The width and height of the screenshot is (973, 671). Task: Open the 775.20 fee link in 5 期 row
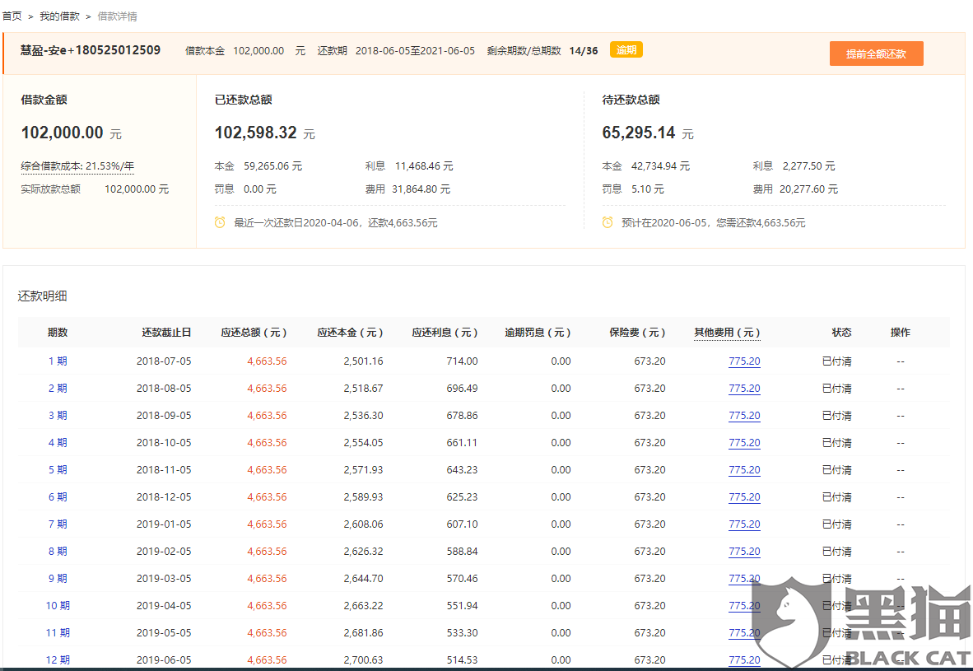point(744,470)
